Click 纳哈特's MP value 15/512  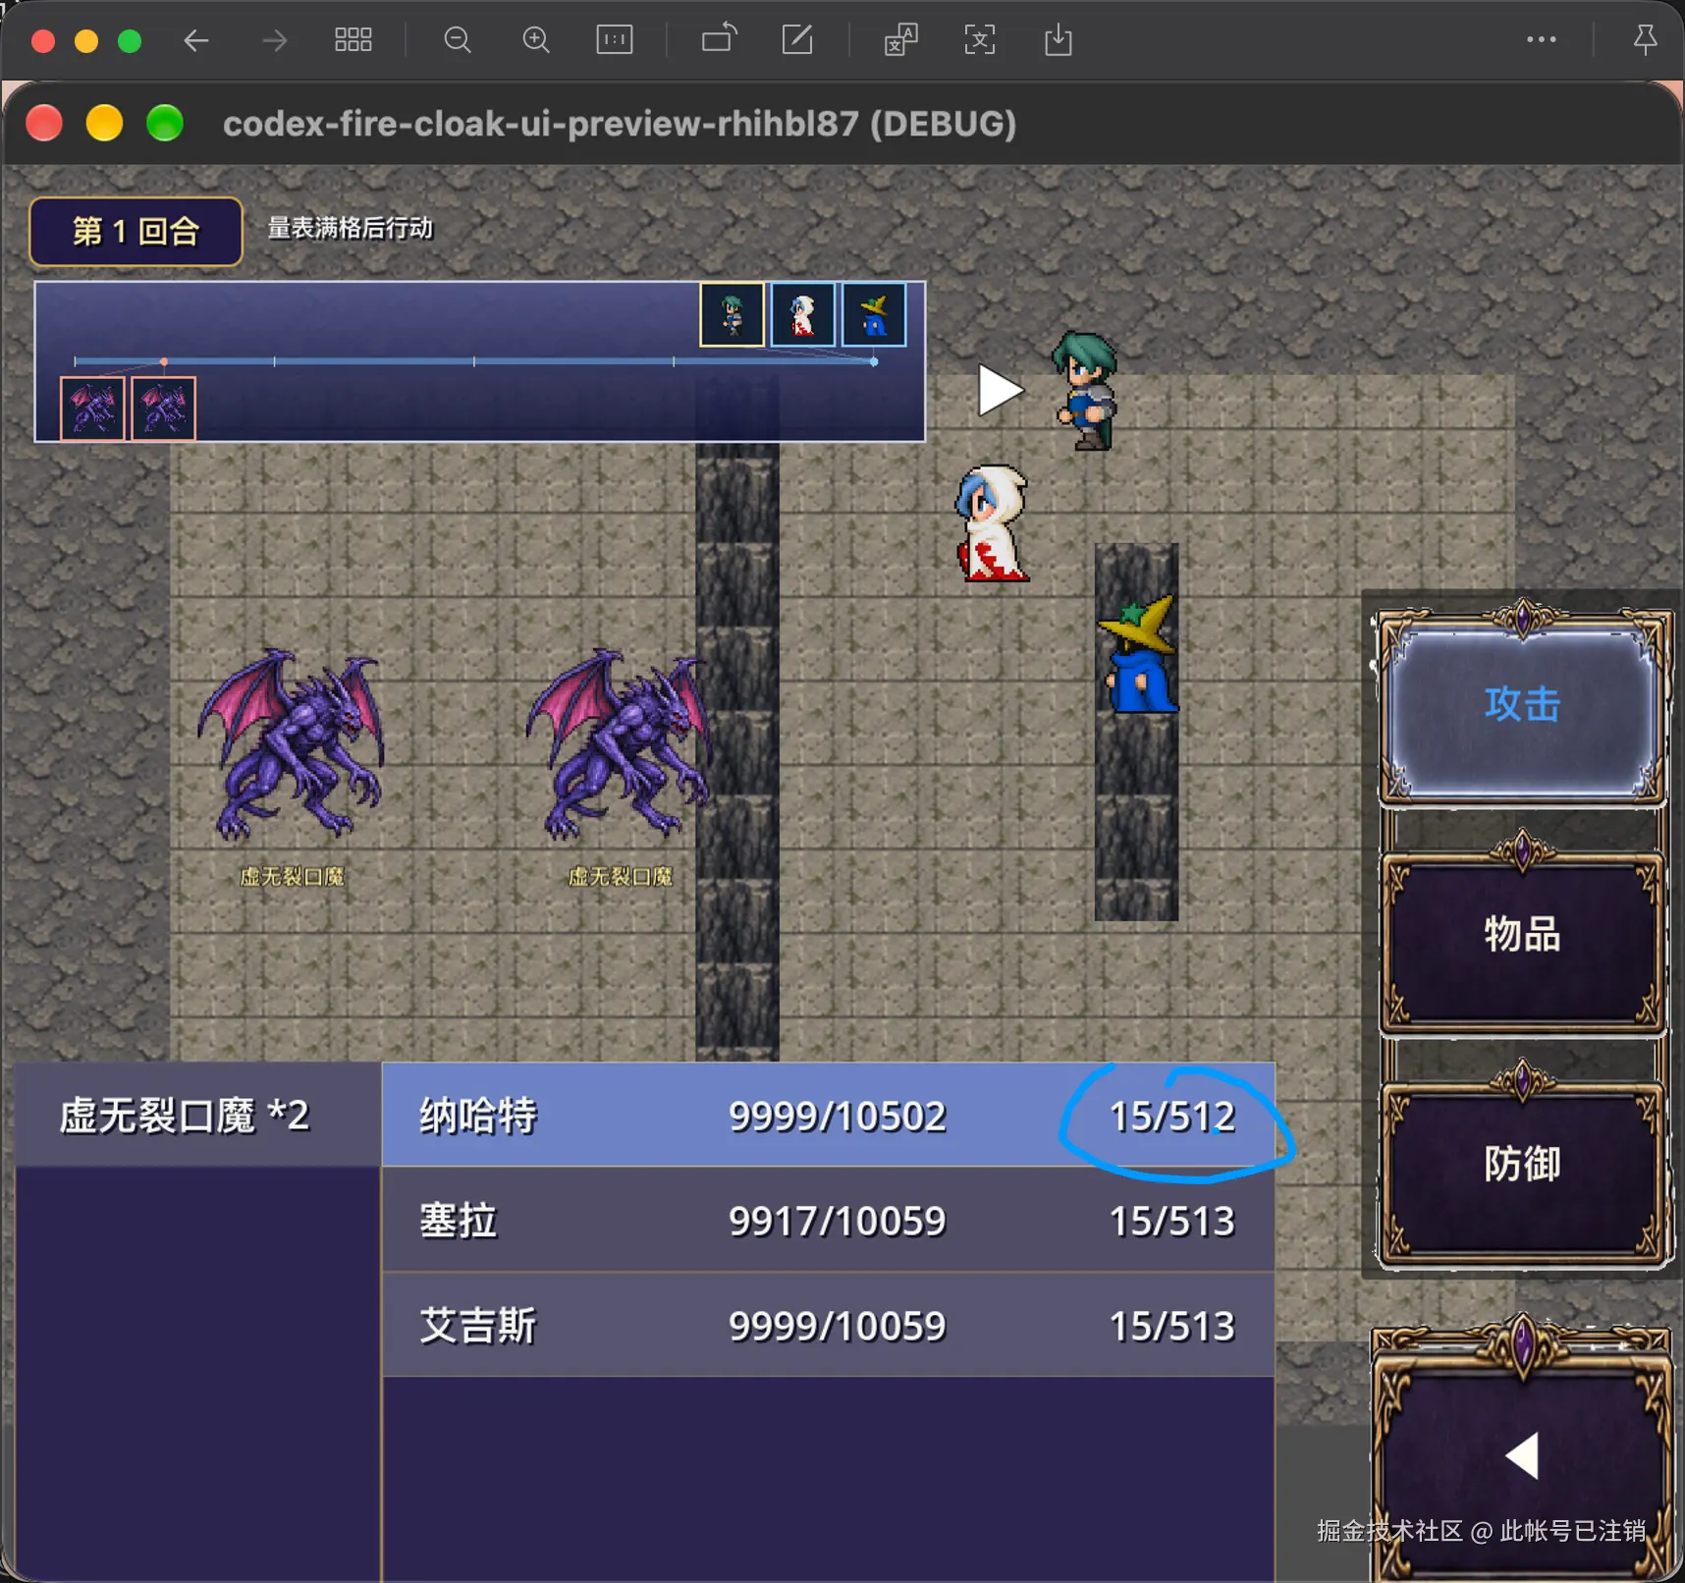point(1172,1117)
